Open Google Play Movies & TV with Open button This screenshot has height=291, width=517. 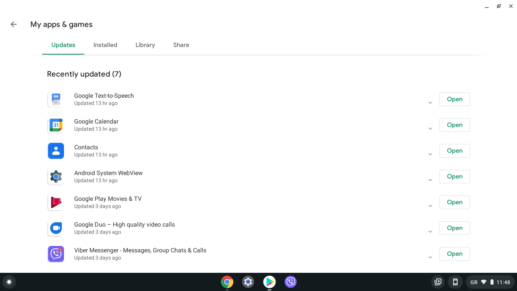[x=455, y=202]
